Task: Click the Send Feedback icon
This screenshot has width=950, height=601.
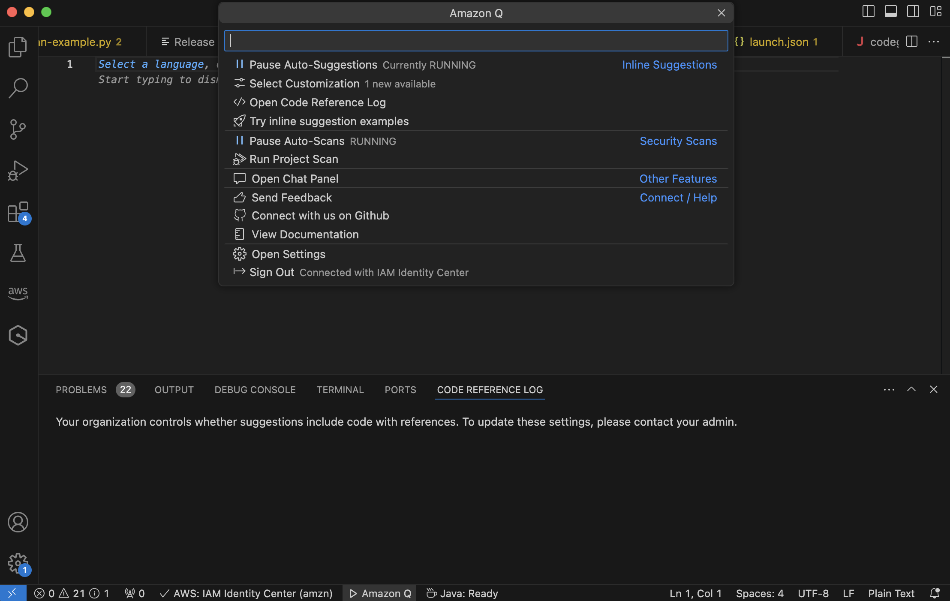Action: click(x=238, y=197)
